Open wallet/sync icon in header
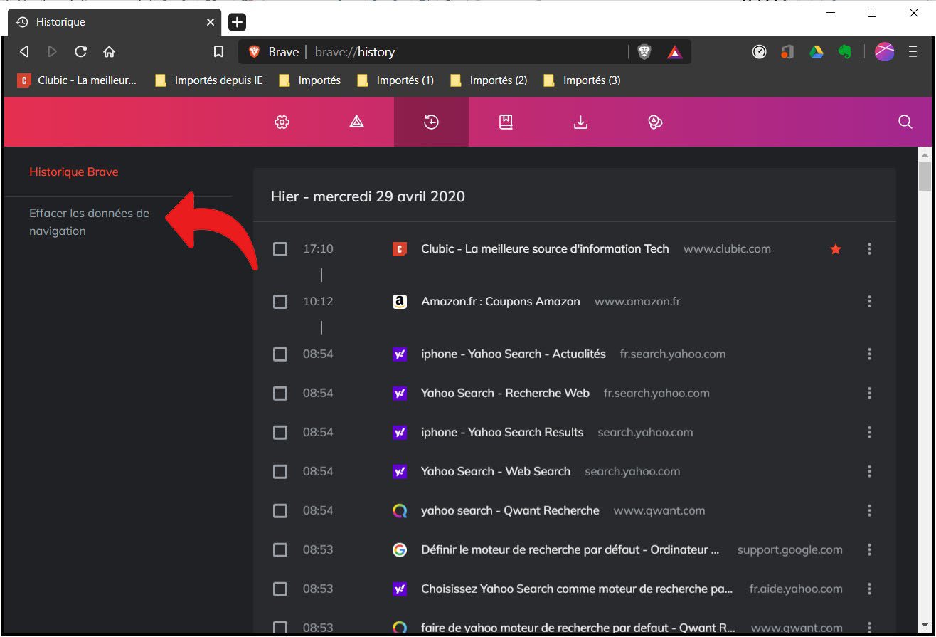 coord(655,122)
